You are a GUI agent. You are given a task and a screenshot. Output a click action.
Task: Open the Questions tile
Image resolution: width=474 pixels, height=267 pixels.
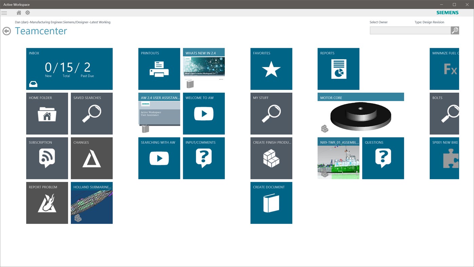point(383,158)
